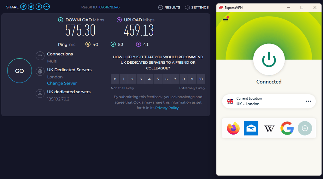Viewport: 323px width, 179px height.
Task: Rate recommendation 2
Action: pyautogui.click(x=132, y=79)
